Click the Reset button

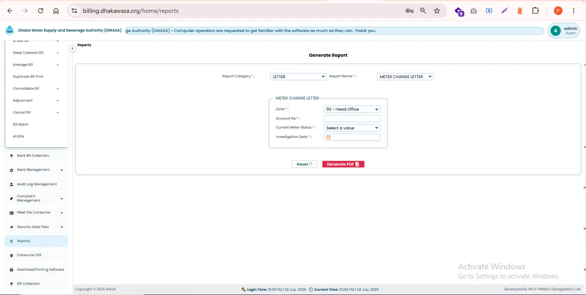[x=304, y=164]
